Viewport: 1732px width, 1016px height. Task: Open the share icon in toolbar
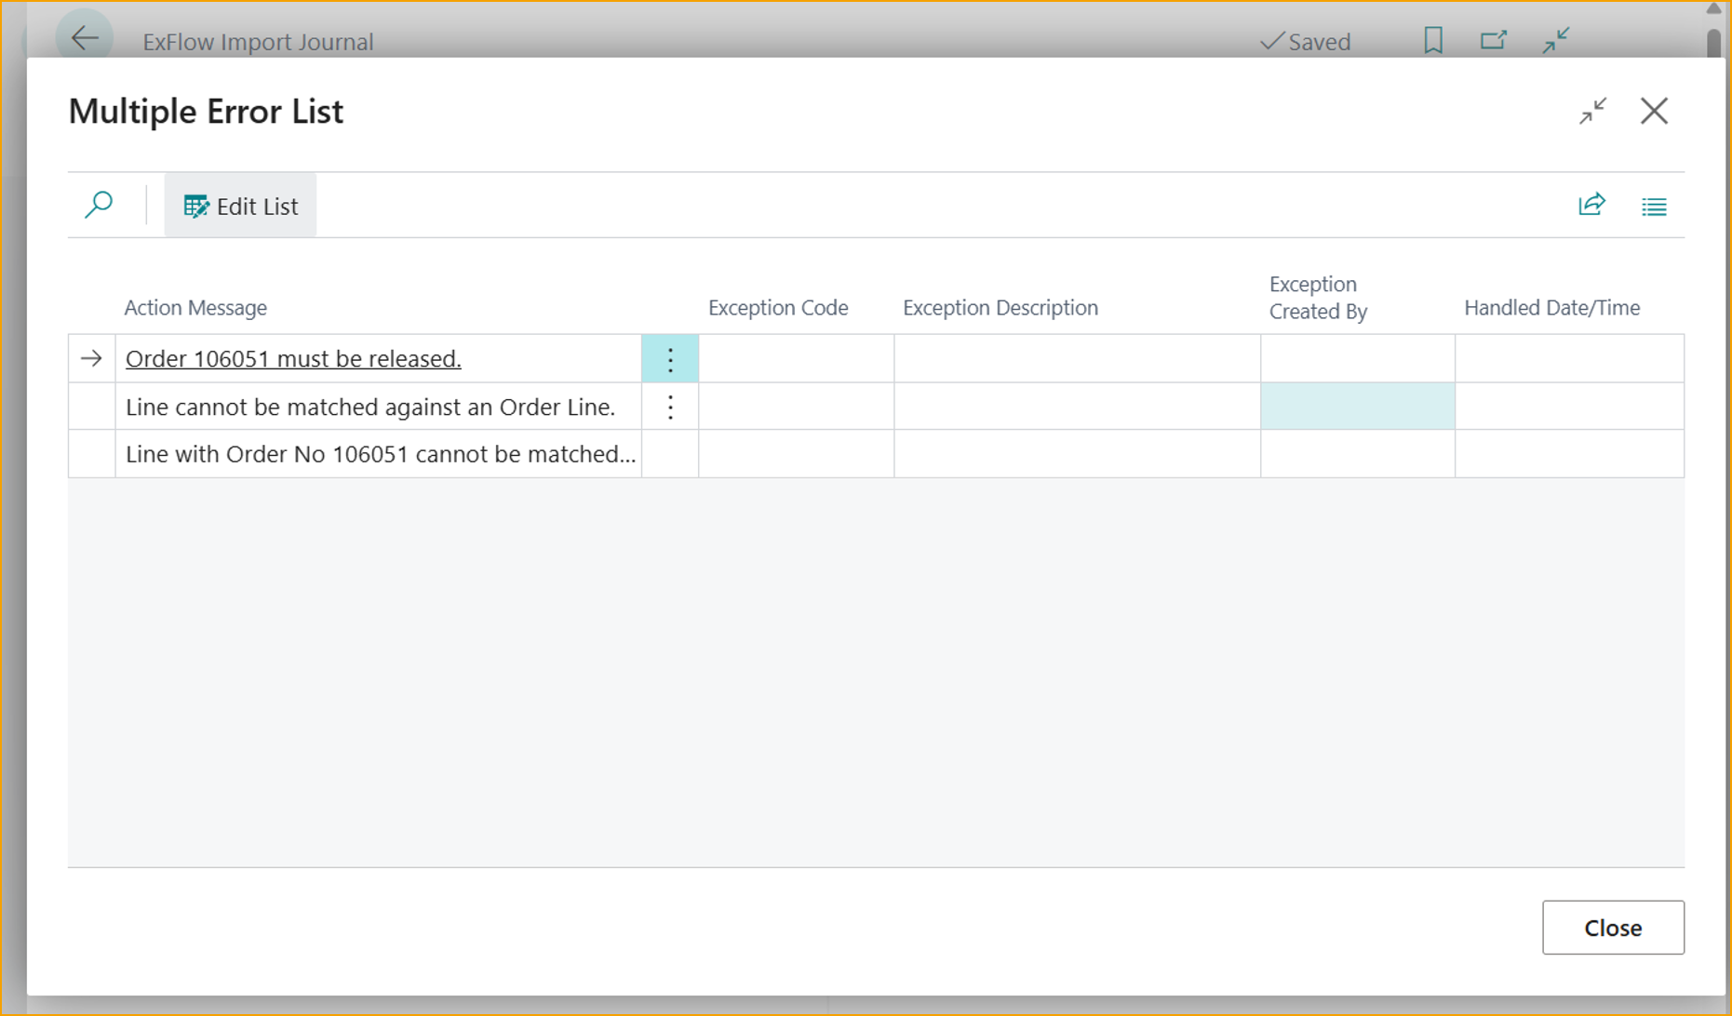[1591, 205]
